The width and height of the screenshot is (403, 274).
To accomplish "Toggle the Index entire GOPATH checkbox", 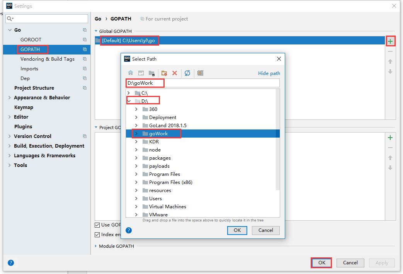I will pyautogui.click(x=97, y=235).
